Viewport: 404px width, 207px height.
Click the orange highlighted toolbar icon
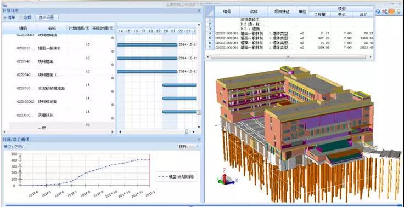pyautogui.click(x=391, y=12)
